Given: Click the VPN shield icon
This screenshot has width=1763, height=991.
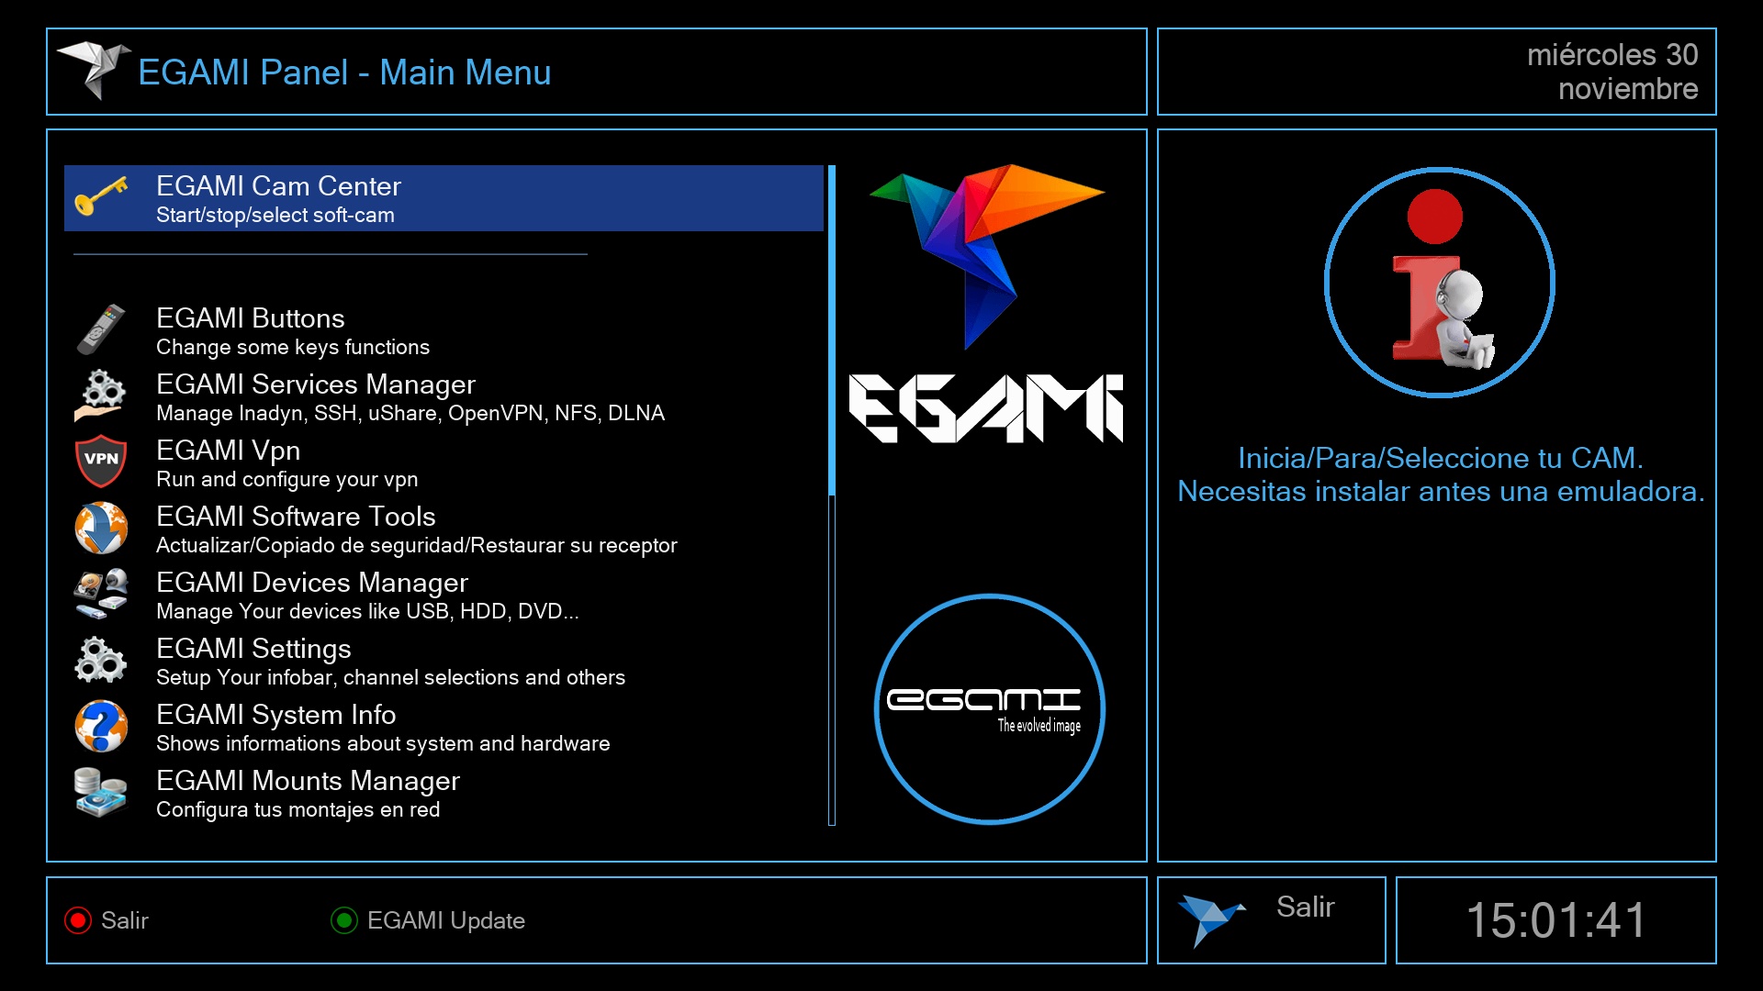Looking at the screenshot, I should (101, 462).
